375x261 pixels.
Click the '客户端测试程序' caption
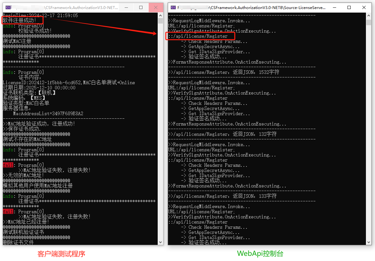tap(61, 254)
